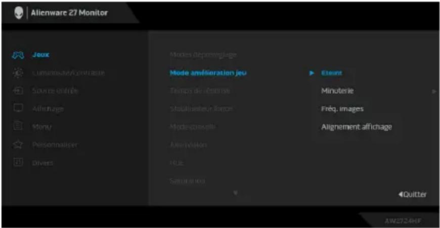
Task: Click the AW2724HF model label
Action: pos(403,221)
